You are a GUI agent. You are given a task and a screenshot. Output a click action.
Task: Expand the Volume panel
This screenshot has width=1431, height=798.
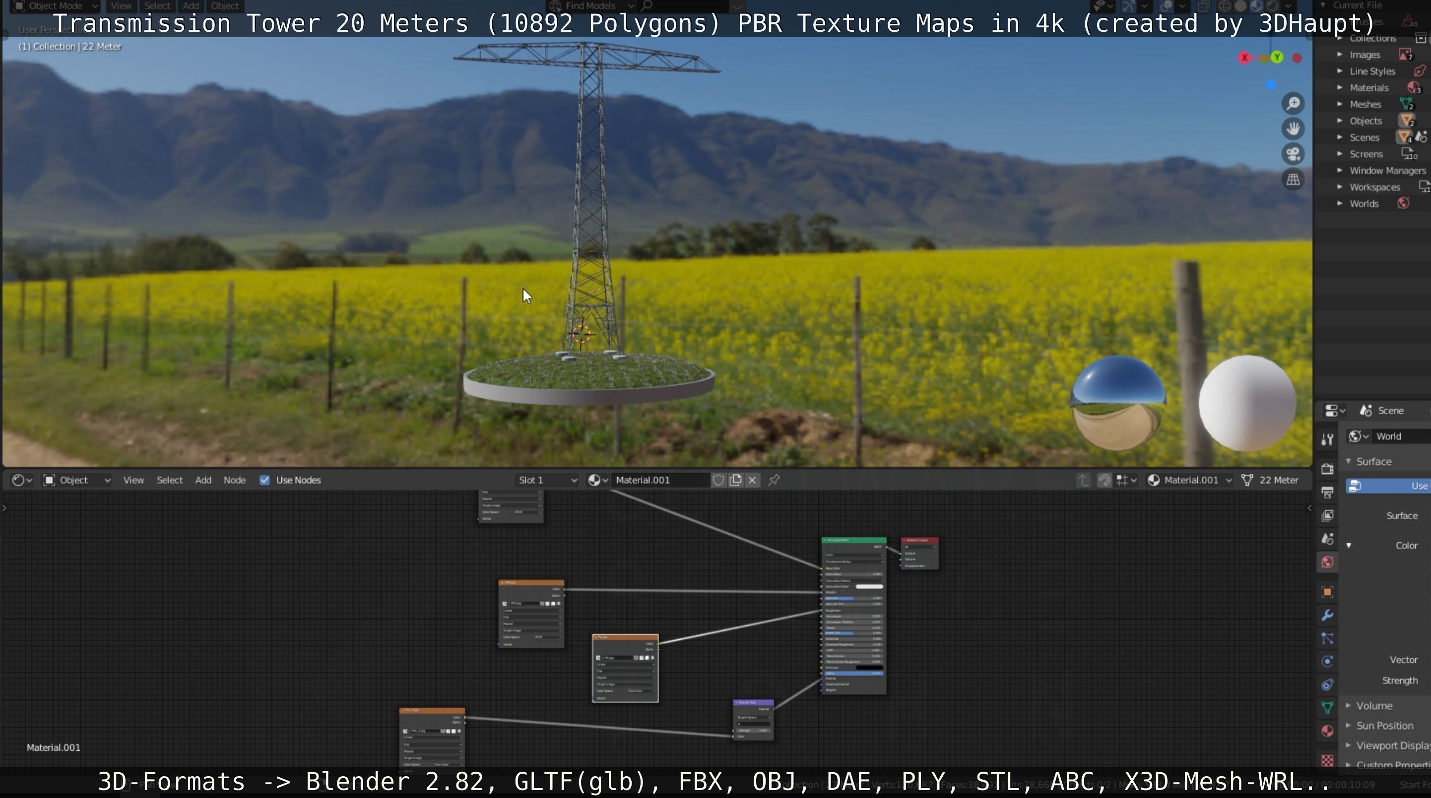1373,706
